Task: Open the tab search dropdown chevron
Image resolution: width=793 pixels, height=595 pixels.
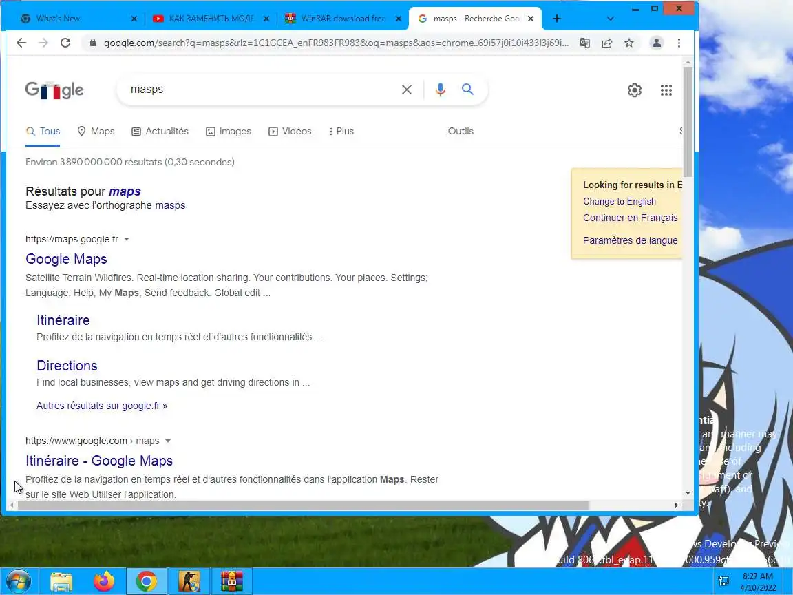Action: 611,19
